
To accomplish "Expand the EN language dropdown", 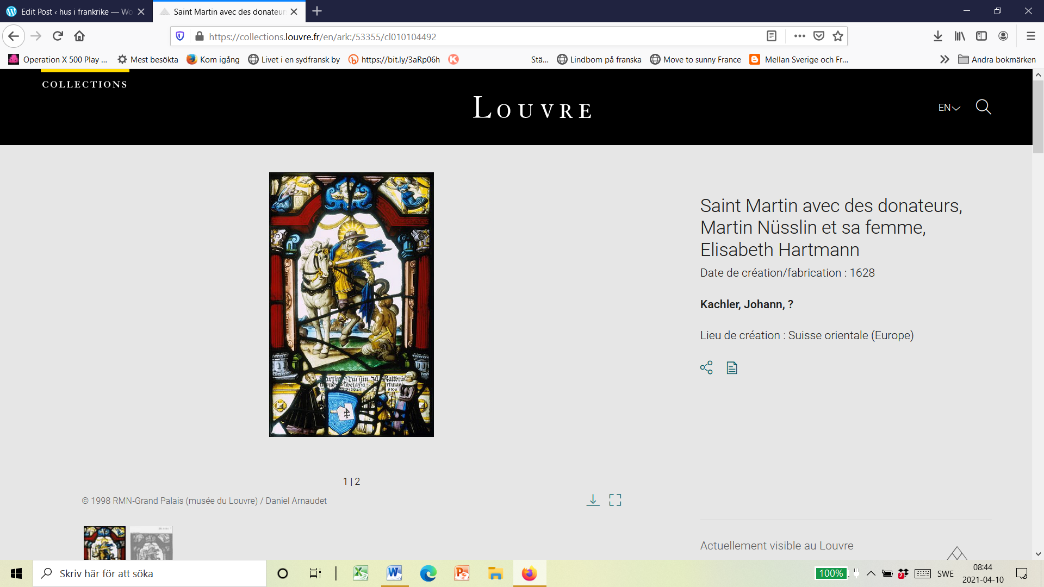I will pyautogui.click(x=949, y=108).
